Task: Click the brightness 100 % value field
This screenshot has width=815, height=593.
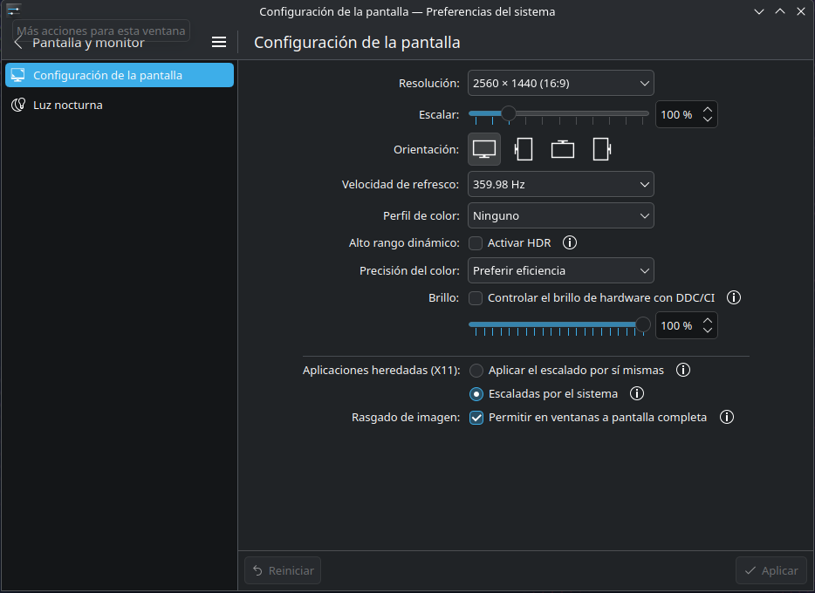Action: click(x=677, y=325)
